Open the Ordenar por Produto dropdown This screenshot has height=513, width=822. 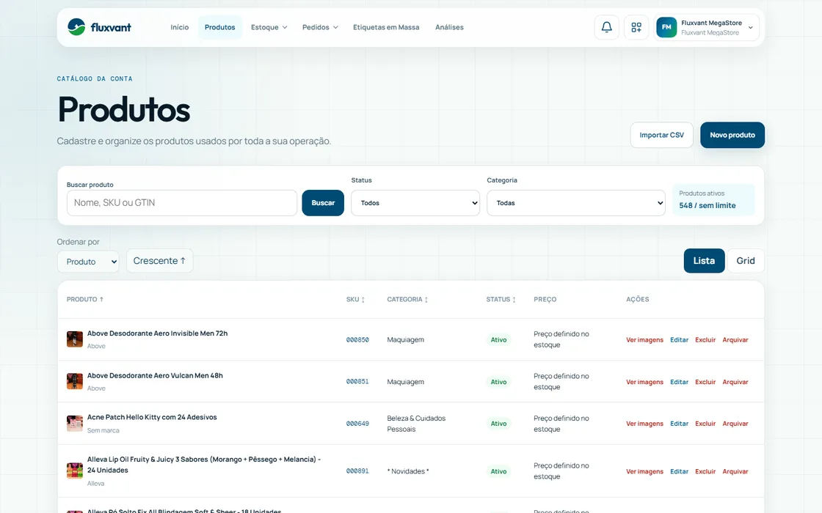88,261
